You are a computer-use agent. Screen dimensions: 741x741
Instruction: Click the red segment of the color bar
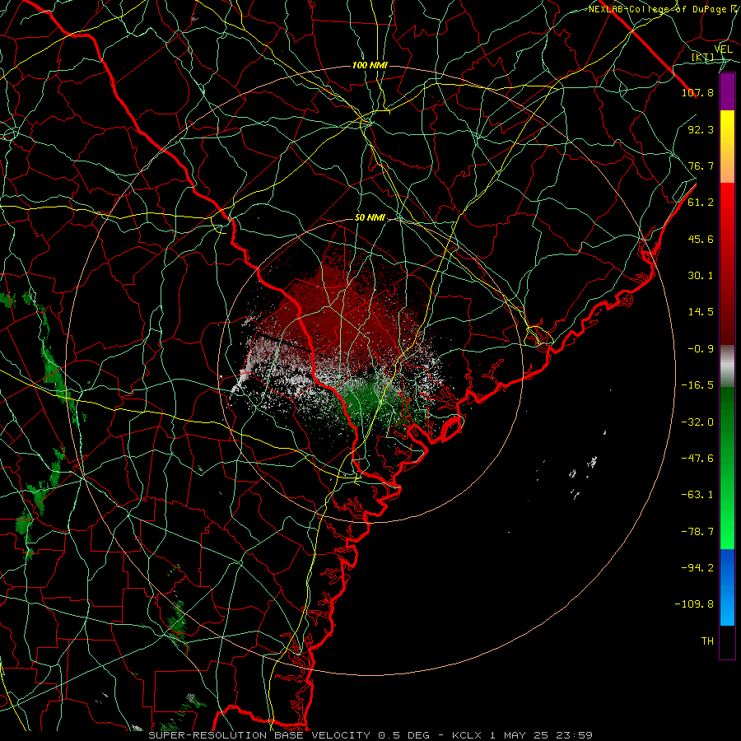[x=727, y=263]
